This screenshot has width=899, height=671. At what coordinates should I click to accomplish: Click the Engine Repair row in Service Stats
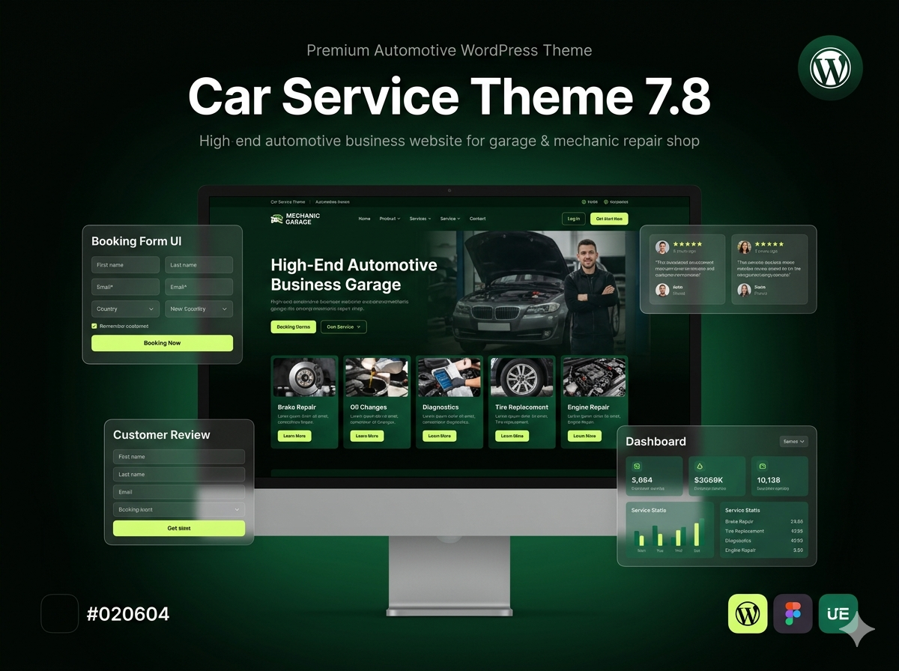tap(764, 550)
